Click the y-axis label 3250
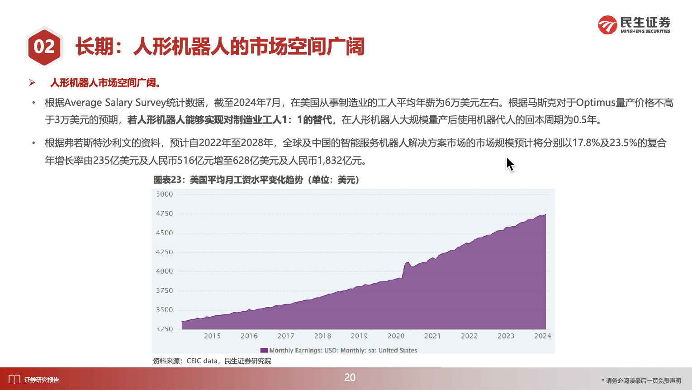Screen dimensions: 692x390 (165, 329)
